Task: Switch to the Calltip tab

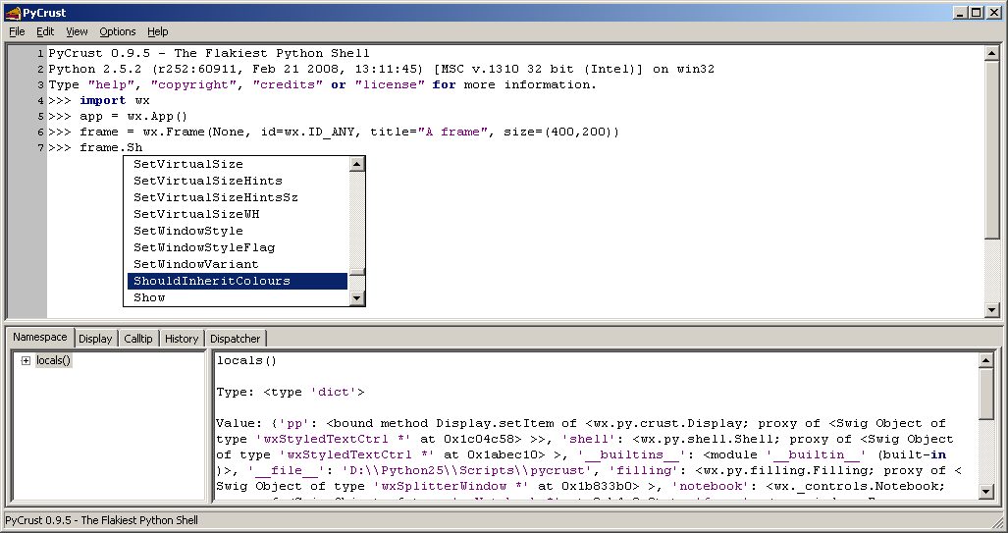Action: (138, 339)
